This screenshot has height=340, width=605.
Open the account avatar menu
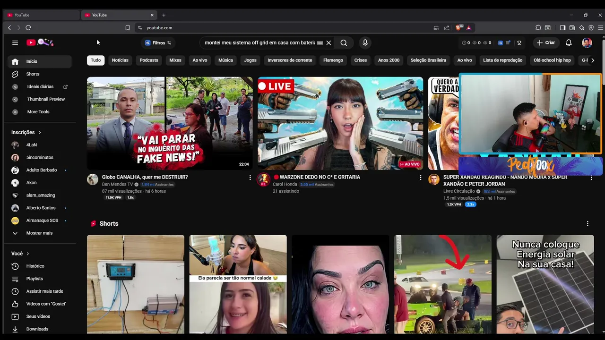(x=587, y=42)
